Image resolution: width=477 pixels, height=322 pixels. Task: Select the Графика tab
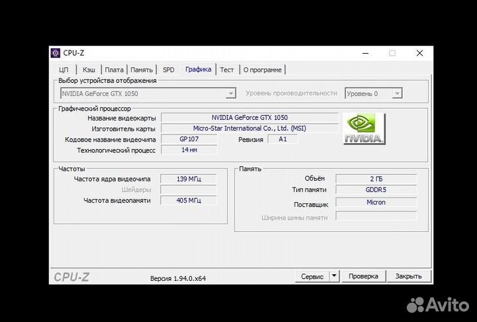point(198,69)
